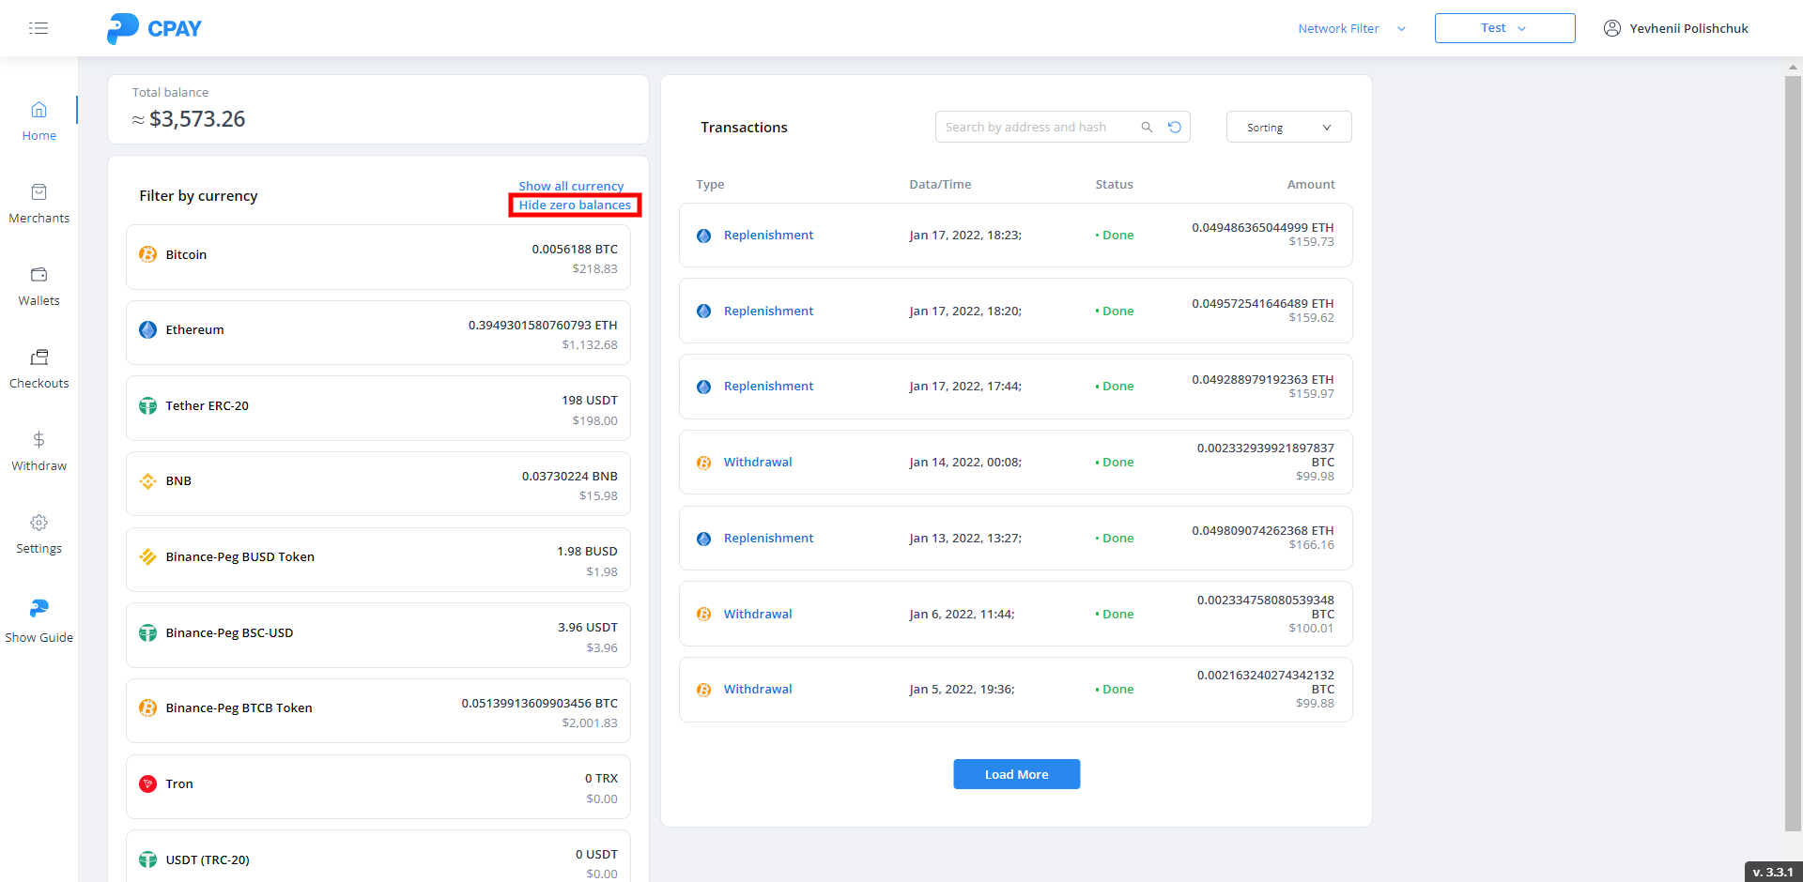Click the page vertical scrollbar

[x=1793, y=450]
